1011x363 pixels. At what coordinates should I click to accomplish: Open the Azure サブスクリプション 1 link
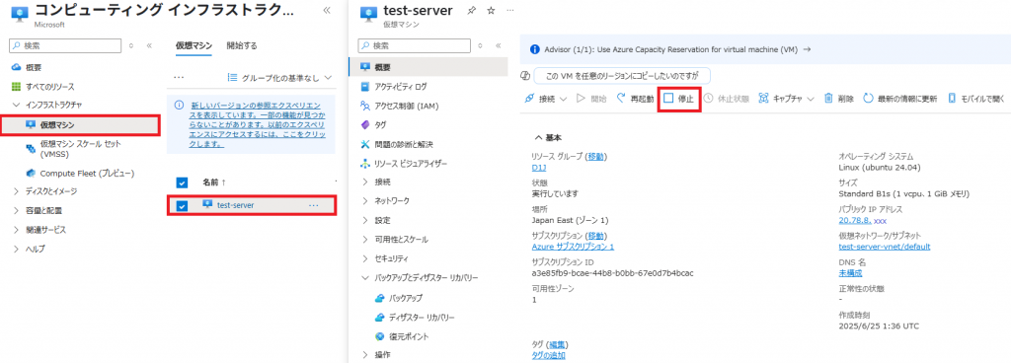tap(573, 247)
